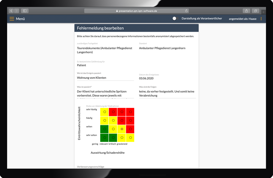
Task: Reload the page with refresh icon
Action: pos(186,11)
